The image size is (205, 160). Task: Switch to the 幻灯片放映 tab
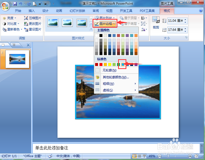(77, 11)
